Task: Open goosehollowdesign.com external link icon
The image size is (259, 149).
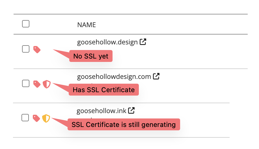Action: pos(156,76)
